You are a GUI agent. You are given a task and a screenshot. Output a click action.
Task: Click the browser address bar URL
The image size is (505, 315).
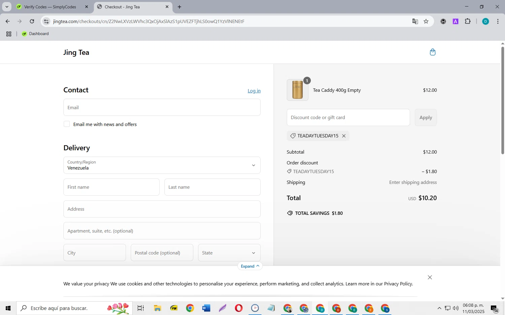tap(149, 21)
